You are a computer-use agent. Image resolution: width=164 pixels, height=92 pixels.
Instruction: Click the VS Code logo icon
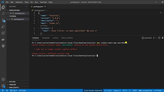tap(2, 2)
